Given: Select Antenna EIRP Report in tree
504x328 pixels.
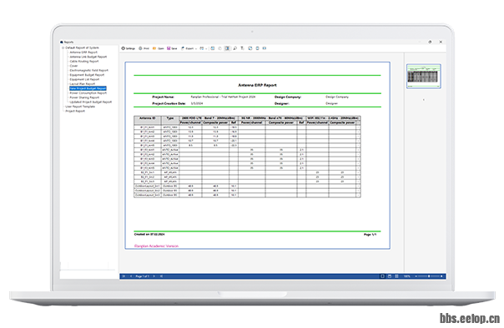Looking at the screenshot, I should (83, 52).
